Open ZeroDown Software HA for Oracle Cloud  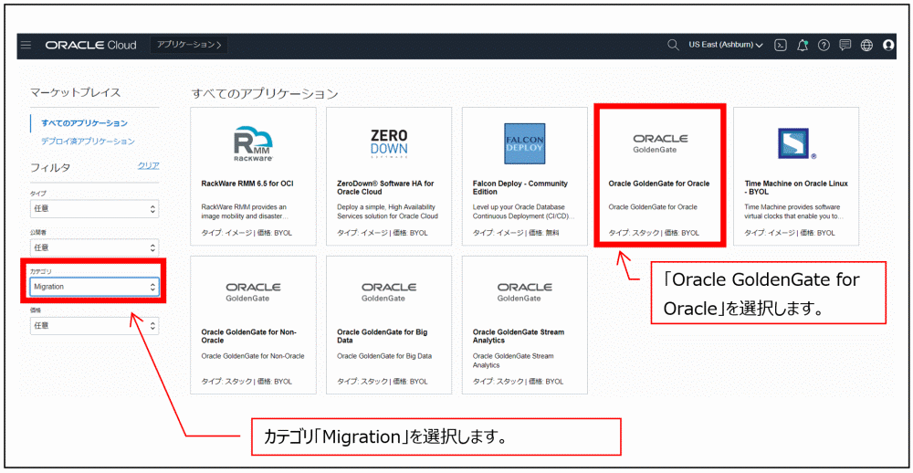(x=385, y=187)
